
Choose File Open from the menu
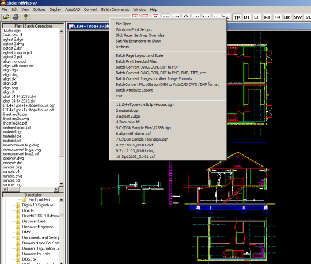click(x=124, y=24)
